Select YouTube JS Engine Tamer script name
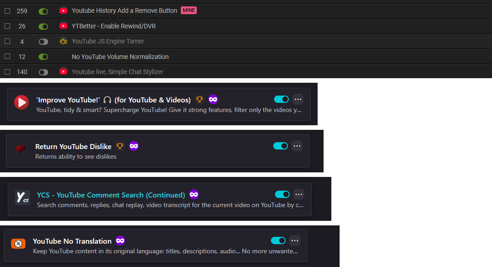This screenshot has width=492, height=267. coord(108,41)
